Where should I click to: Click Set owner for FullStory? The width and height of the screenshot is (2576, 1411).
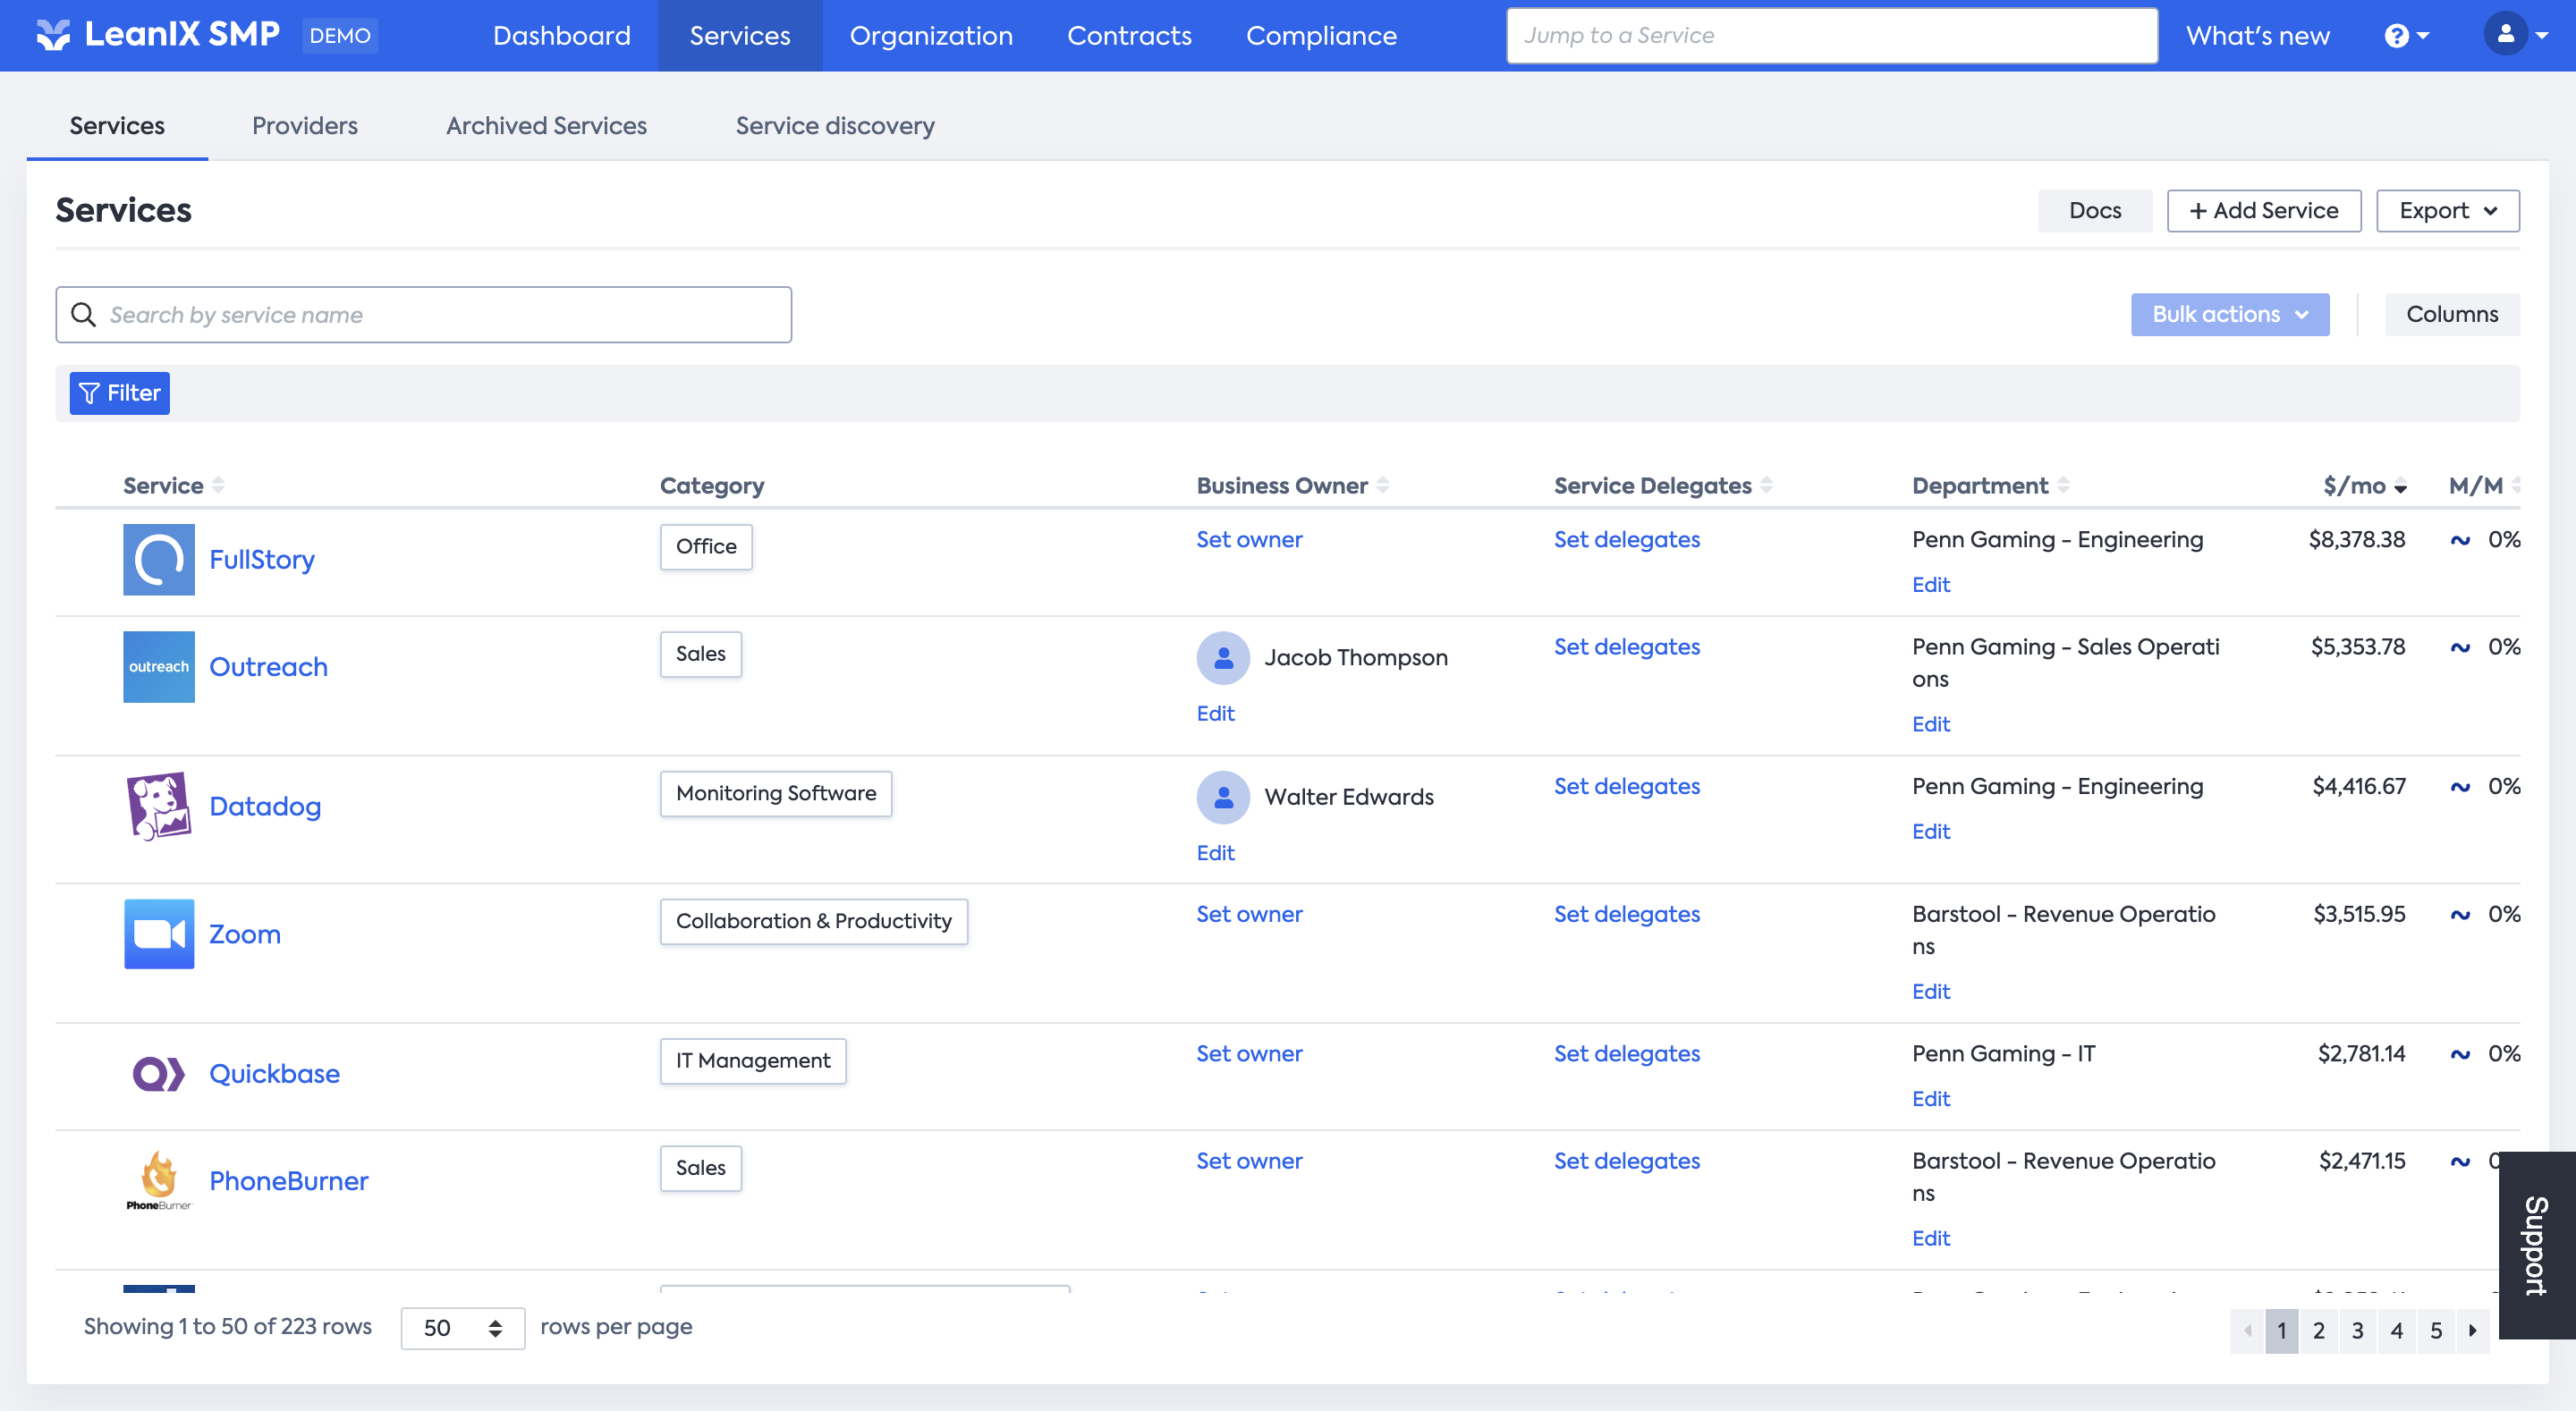pyautogui.click(x=1249, y=540)
